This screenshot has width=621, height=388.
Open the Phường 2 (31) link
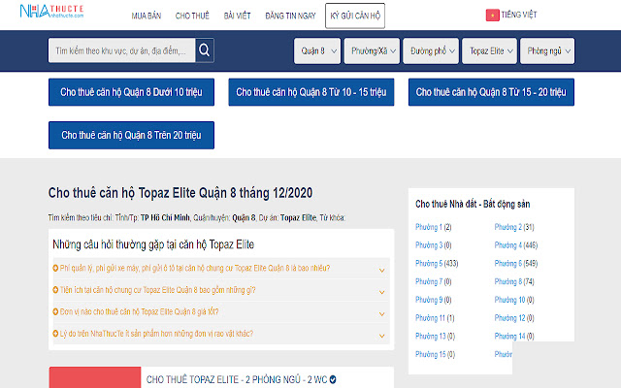click(x=514, y=227)
